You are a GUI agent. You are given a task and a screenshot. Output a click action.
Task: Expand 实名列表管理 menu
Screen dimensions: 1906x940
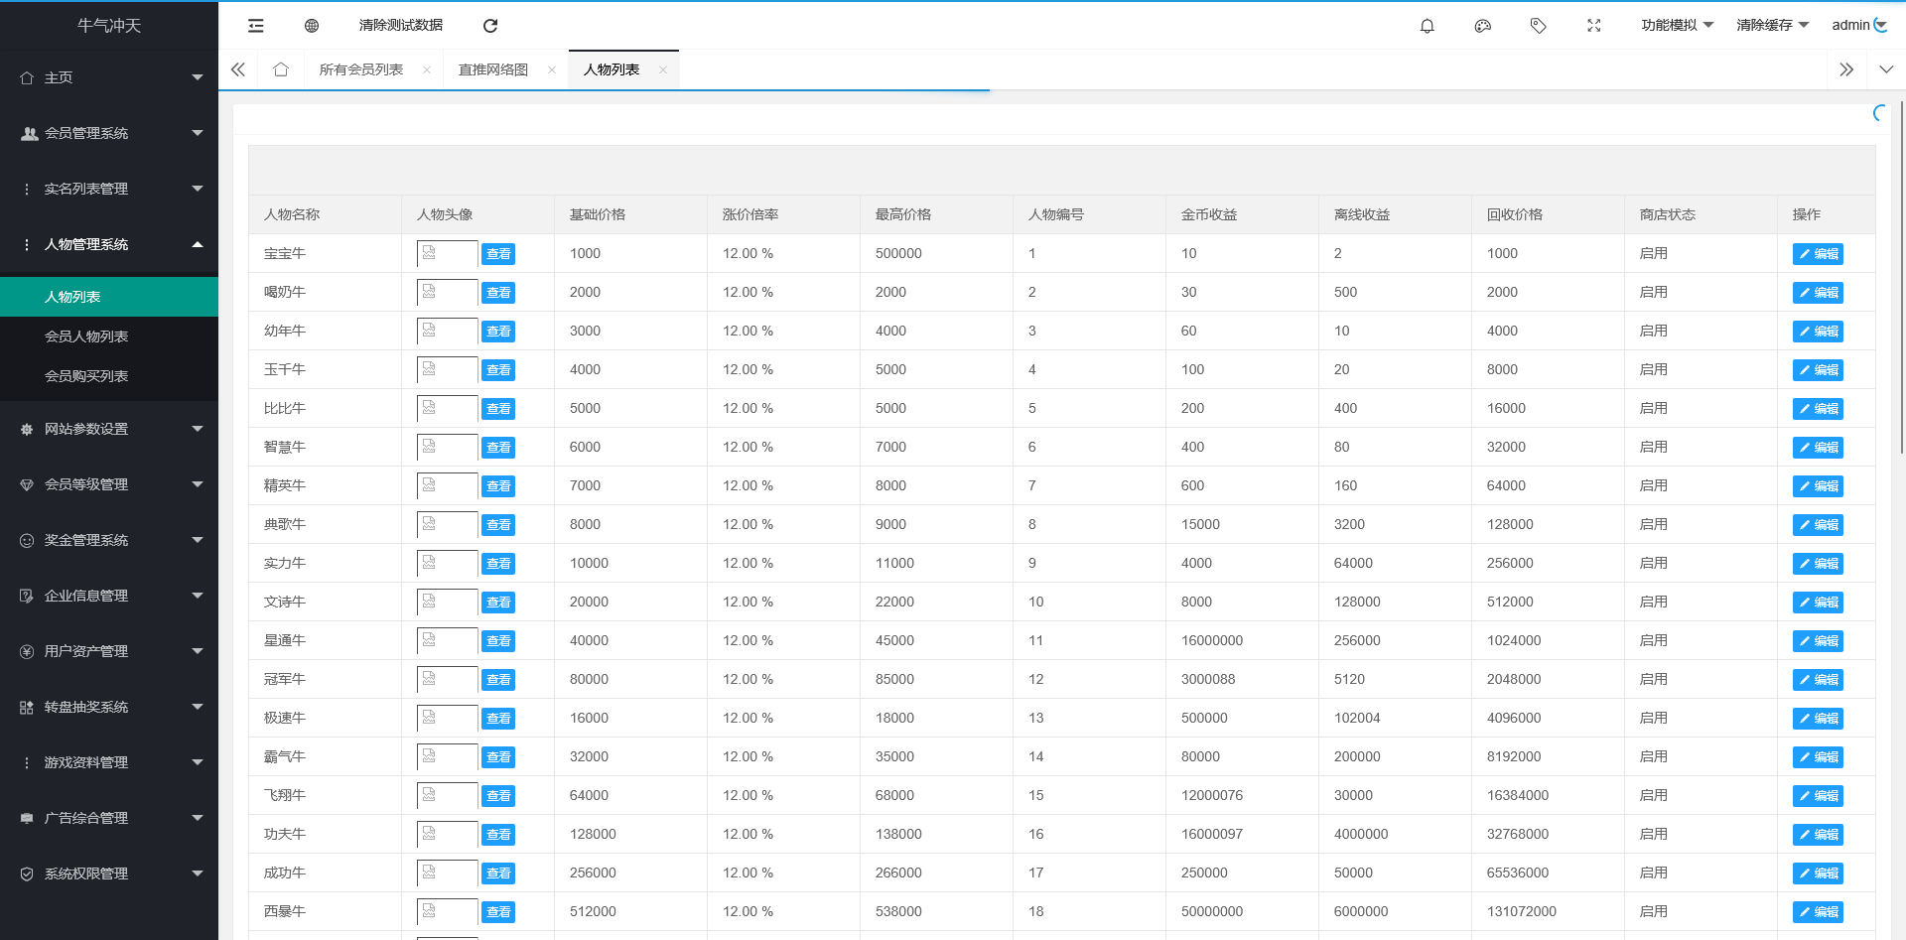[x=109, y=189]
